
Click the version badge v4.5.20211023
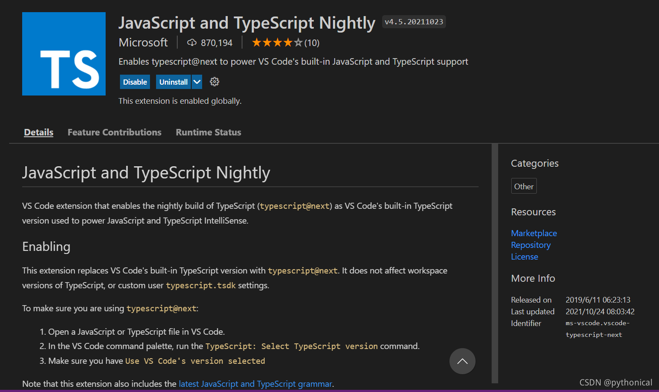414,22
